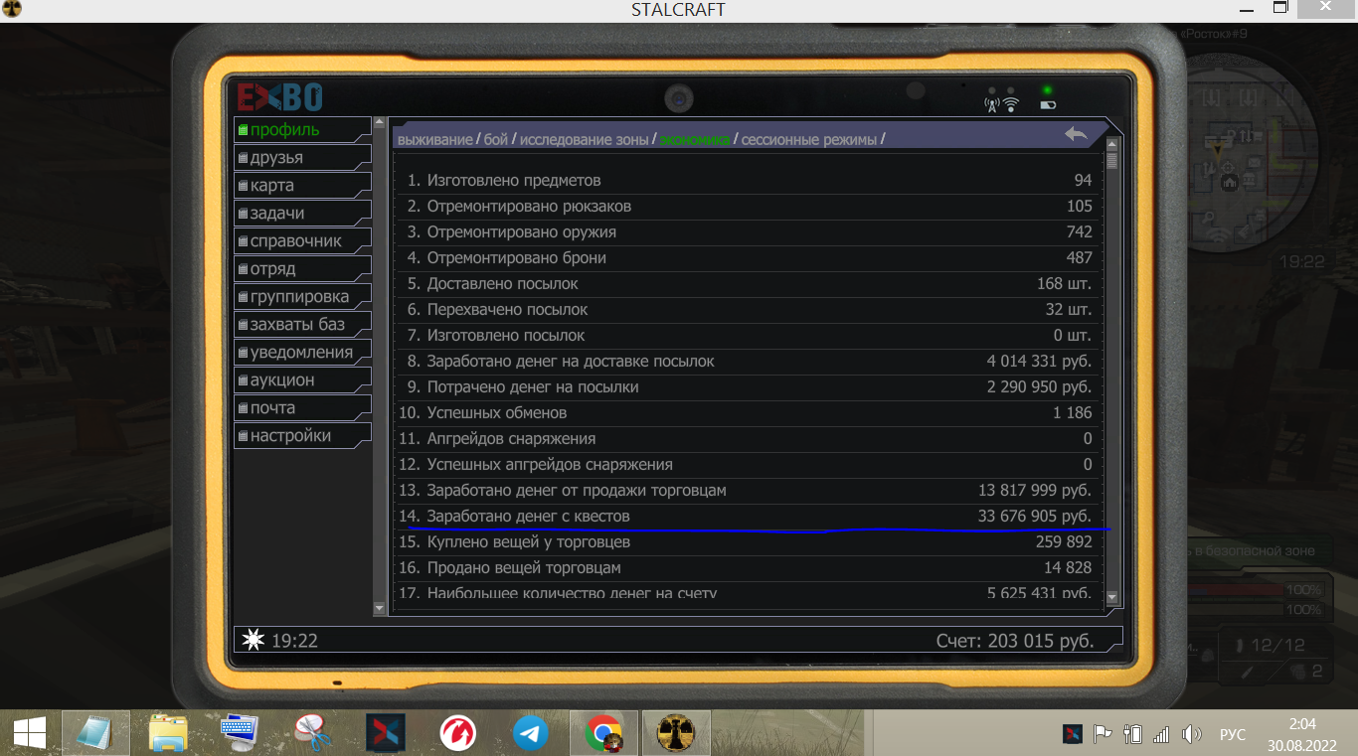Select row 'Отремонтировано оружия'

(x=746, y=231)
